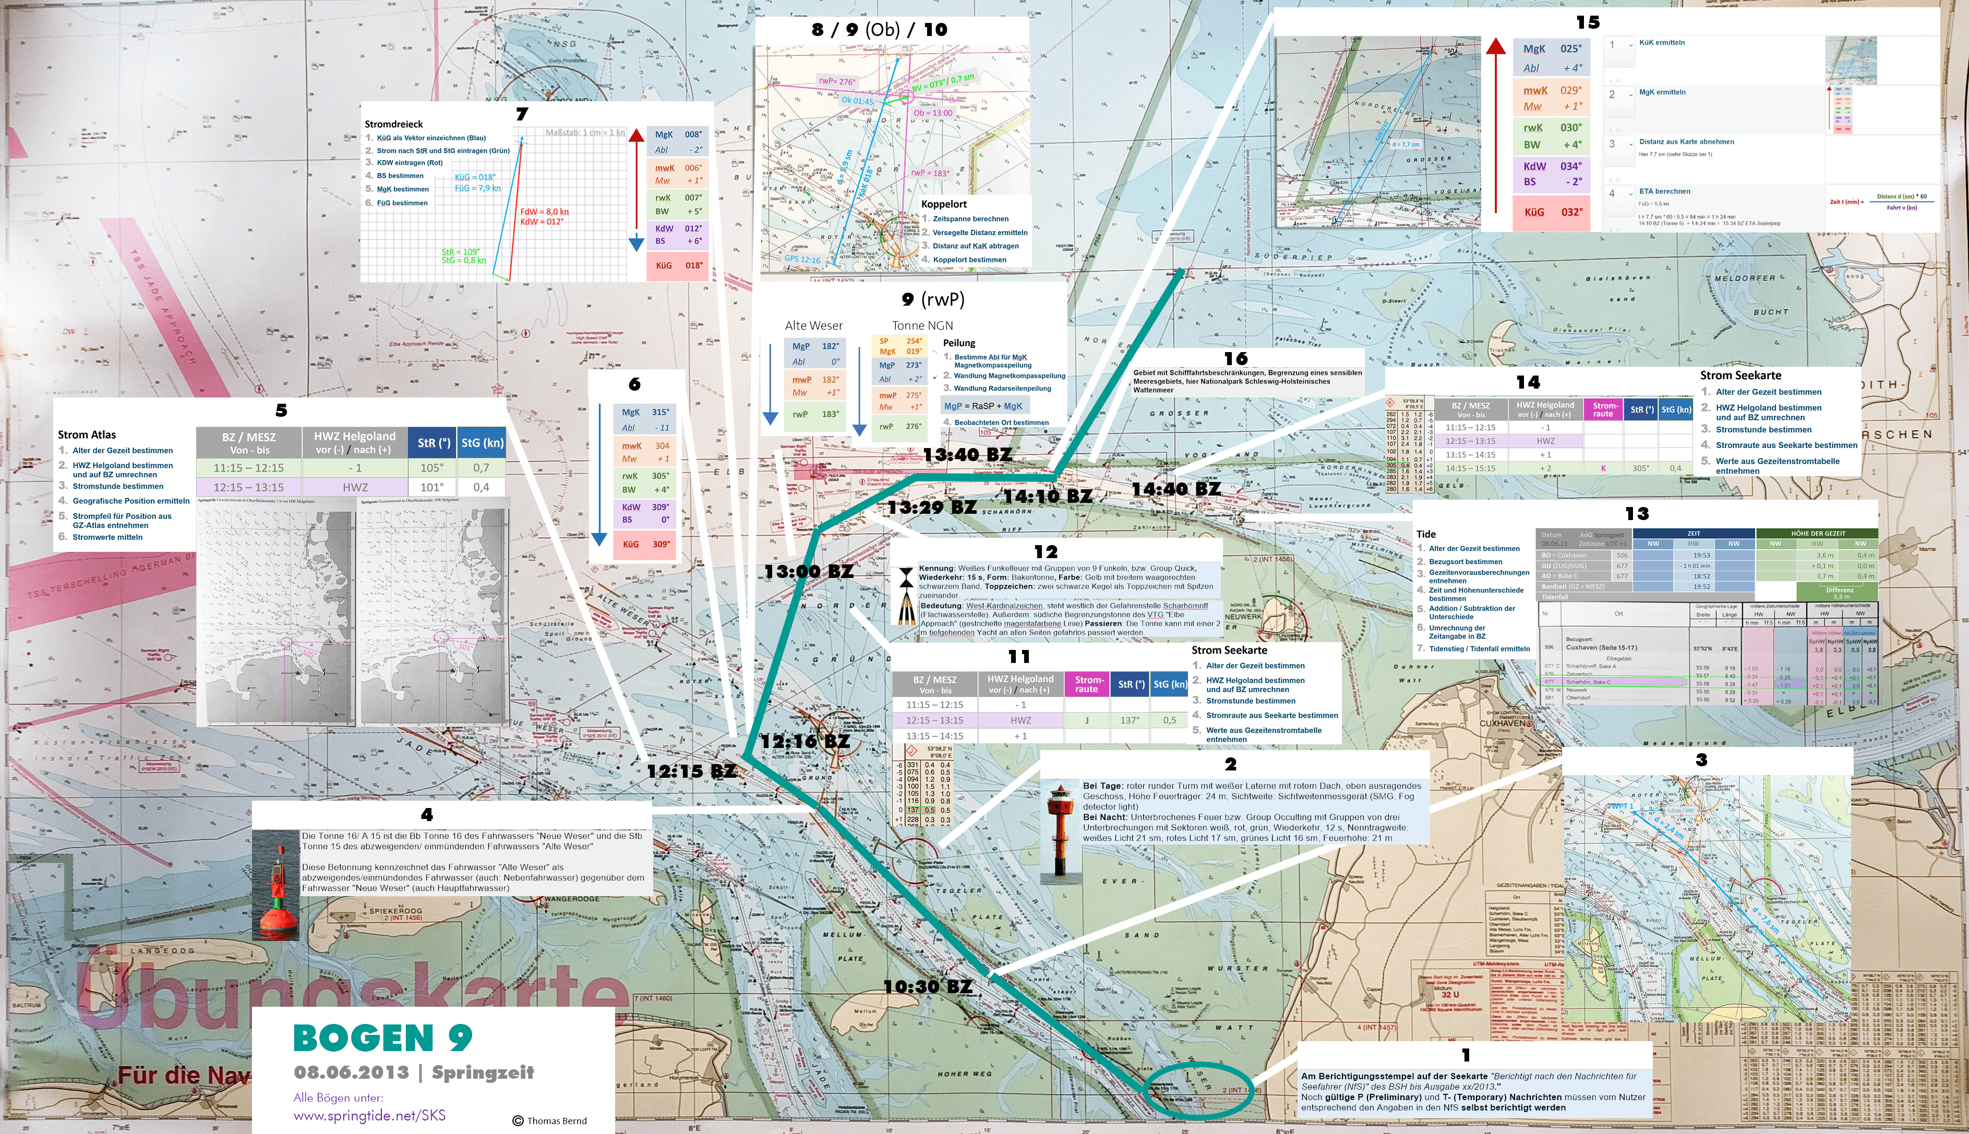
Task: Click the 08.06.2013 | Springzeit subtitle
Action: tap(414, 1072)
